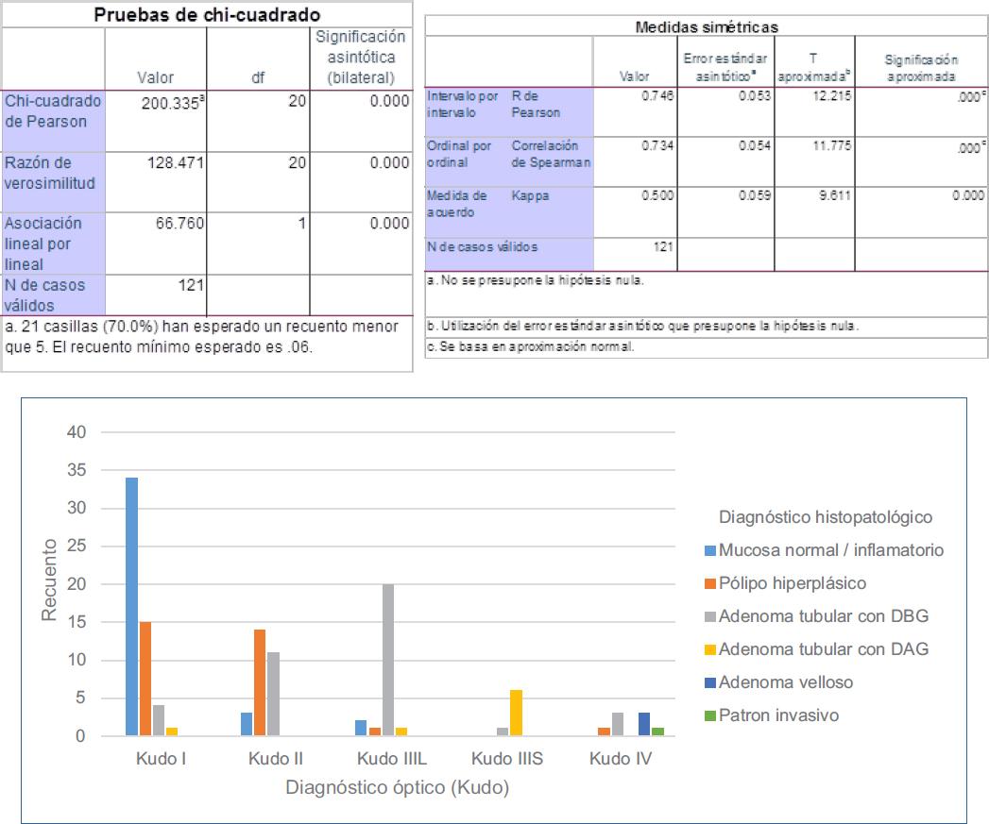The image size is (989, 824).
Task: Click the Pruebas de chi-cuadrado table title
Action: (208, 15)
